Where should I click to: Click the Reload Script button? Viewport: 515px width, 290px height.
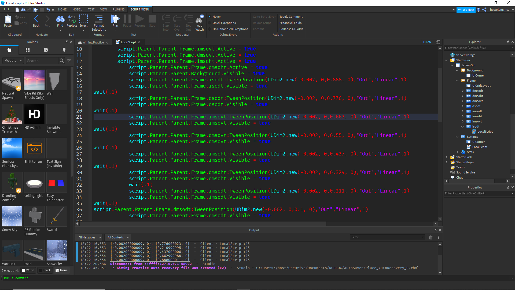pos(262,23)
